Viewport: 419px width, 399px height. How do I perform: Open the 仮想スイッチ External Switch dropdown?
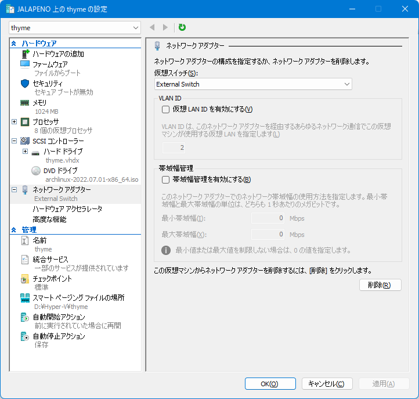(253, 84)
